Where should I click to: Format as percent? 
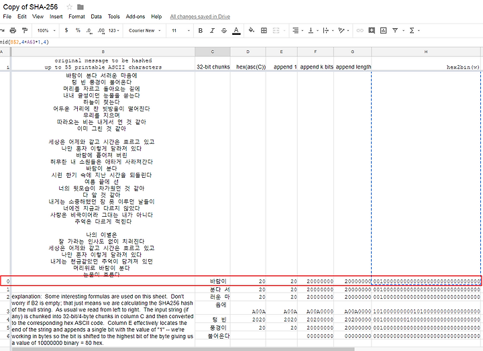pyautogui.click(x=78, y=30)
